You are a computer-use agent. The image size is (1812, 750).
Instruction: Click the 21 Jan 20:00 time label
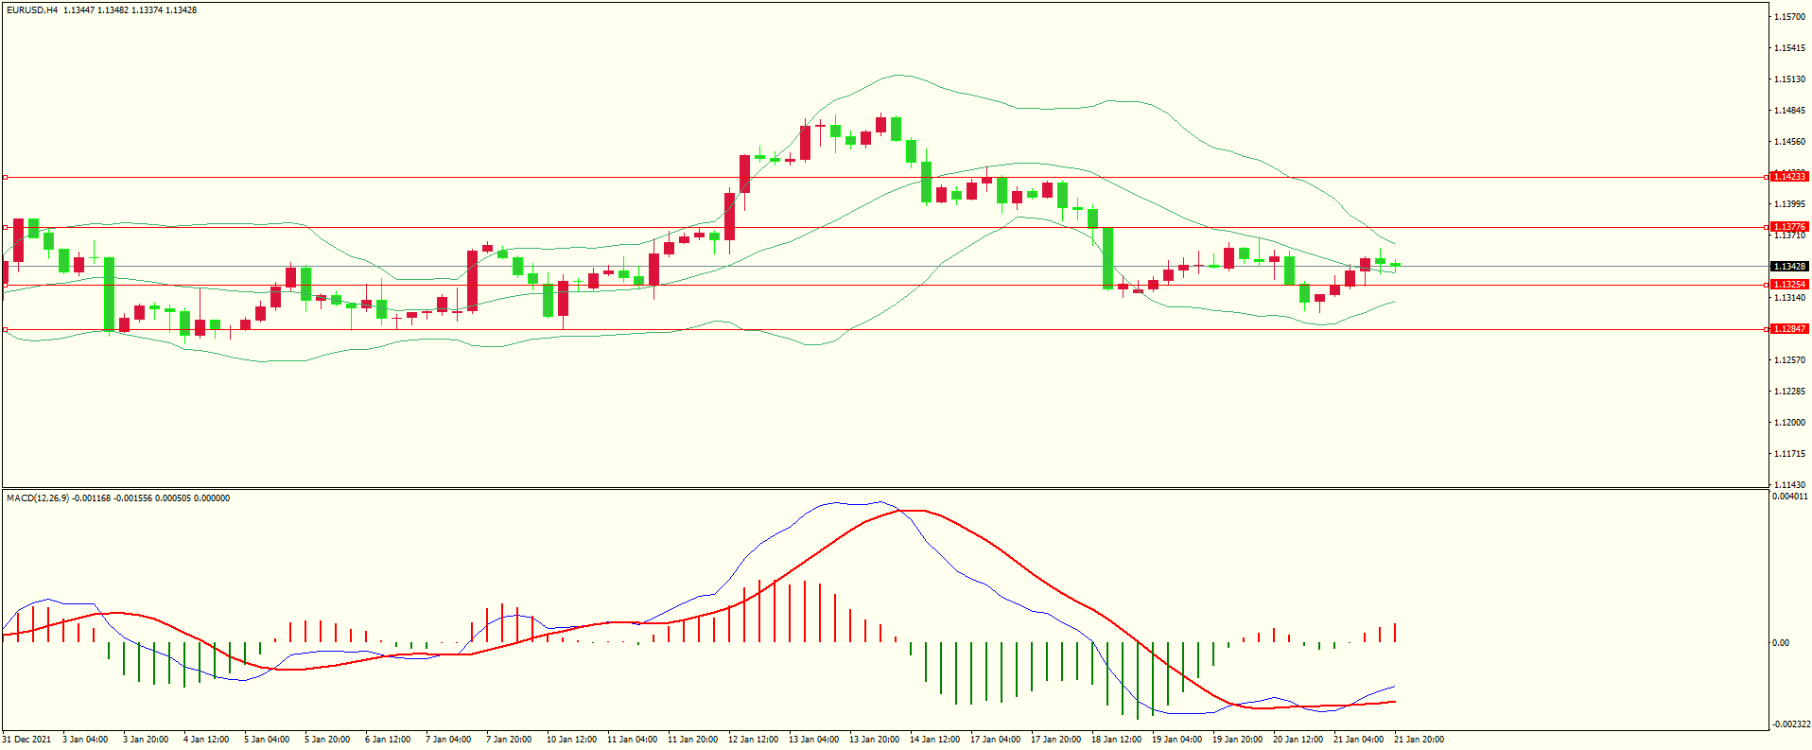click(x=1419, y=740)
